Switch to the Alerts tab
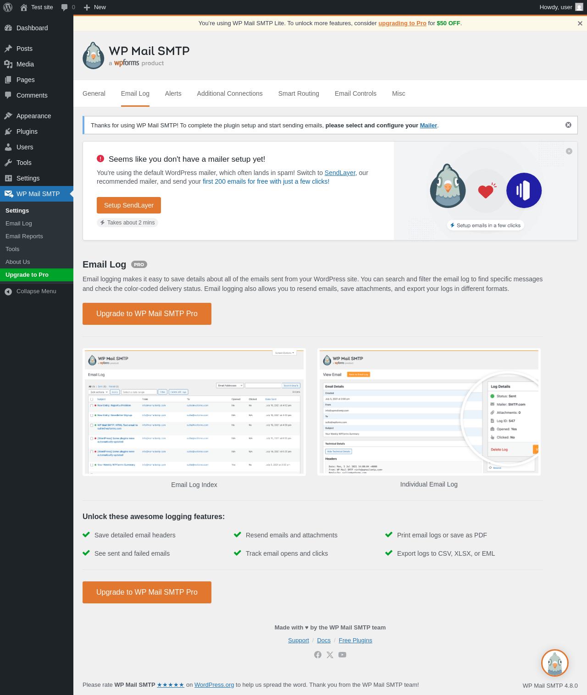The width and height of the screenshot is (587, 695). (173, 93)
